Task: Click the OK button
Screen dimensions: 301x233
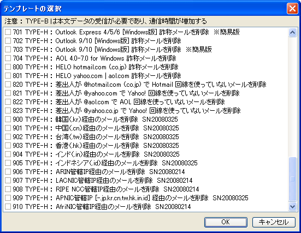Action: pyautogui.click(x=226, y=222)
